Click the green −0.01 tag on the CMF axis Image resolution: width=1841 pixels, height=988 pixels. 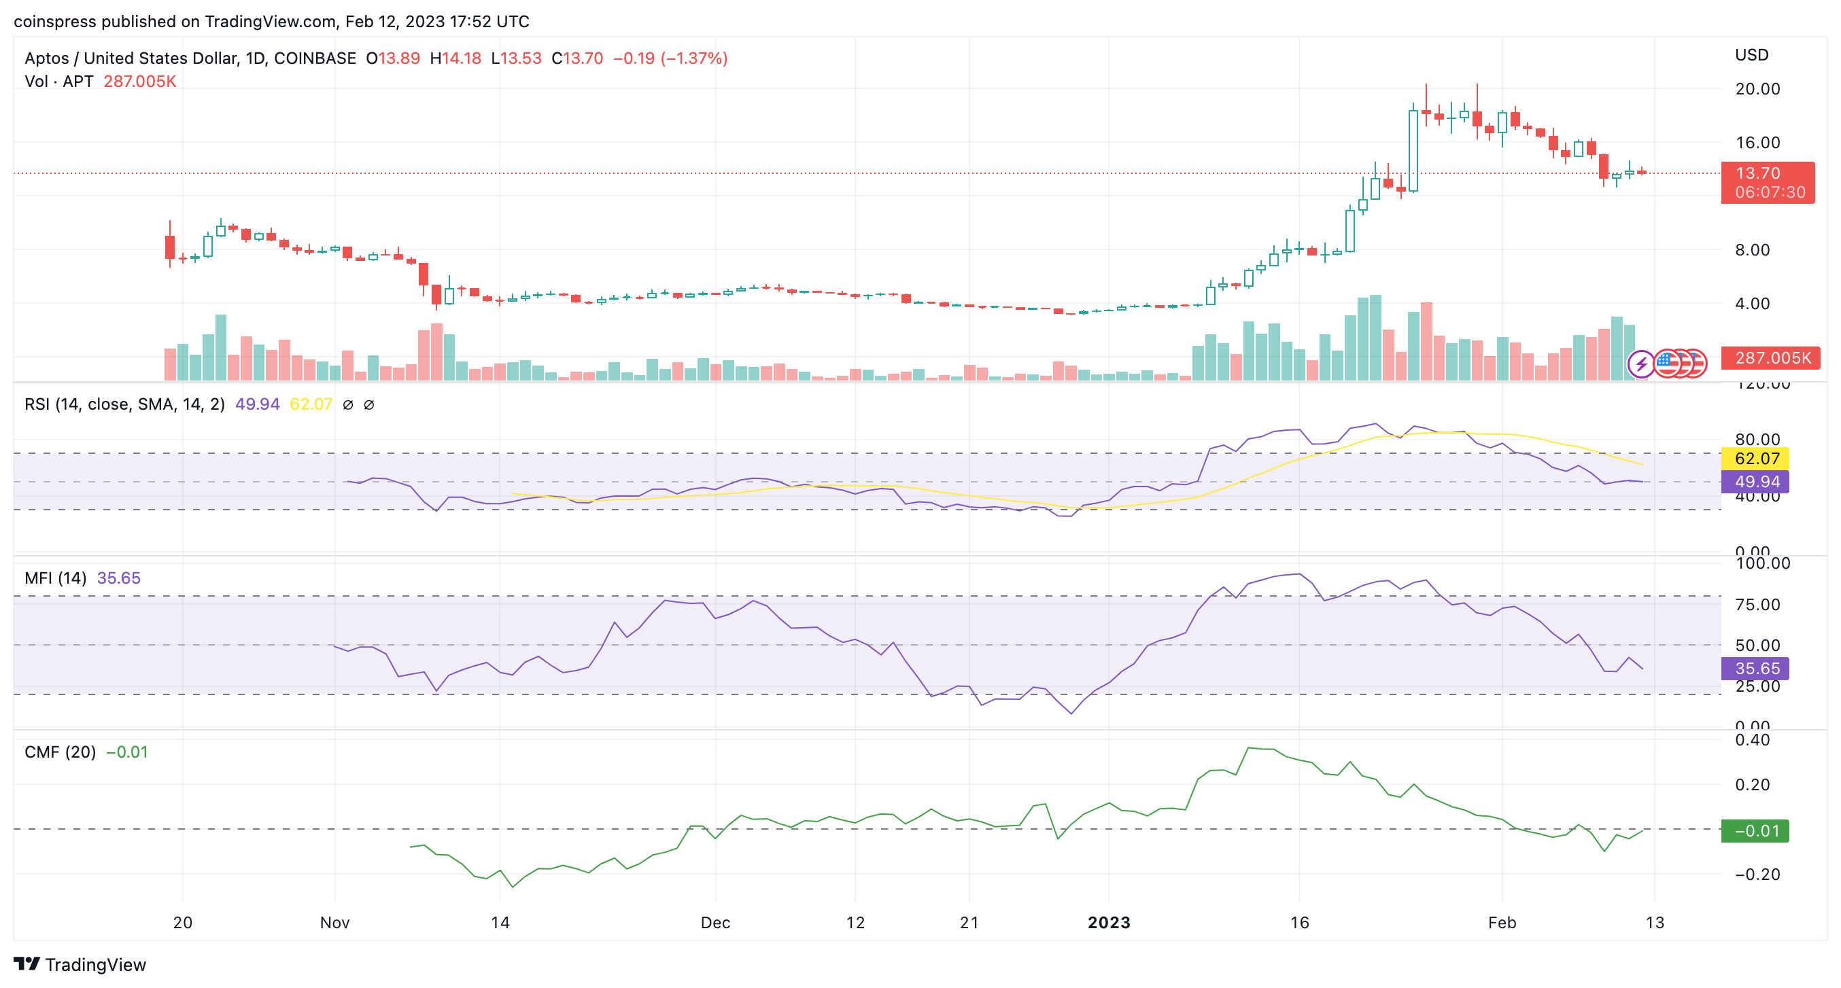[x=1755, y=831]
